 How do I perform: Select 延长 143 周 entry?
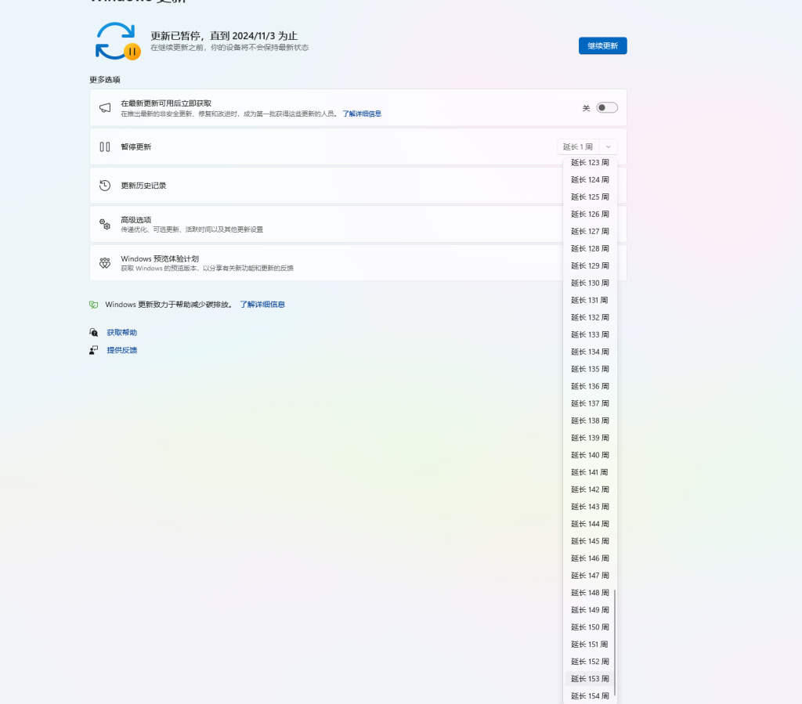590,507
